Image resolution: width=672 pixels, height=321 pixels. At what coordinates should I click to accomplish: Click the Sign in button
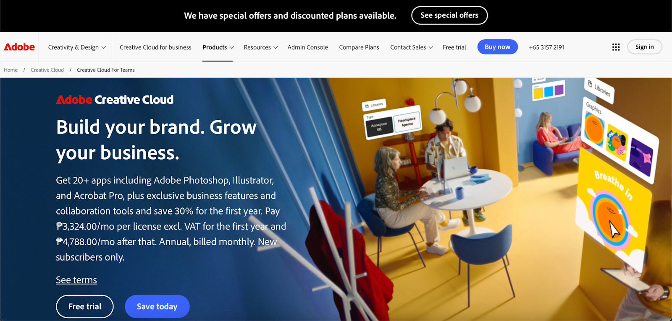point(644,47)
